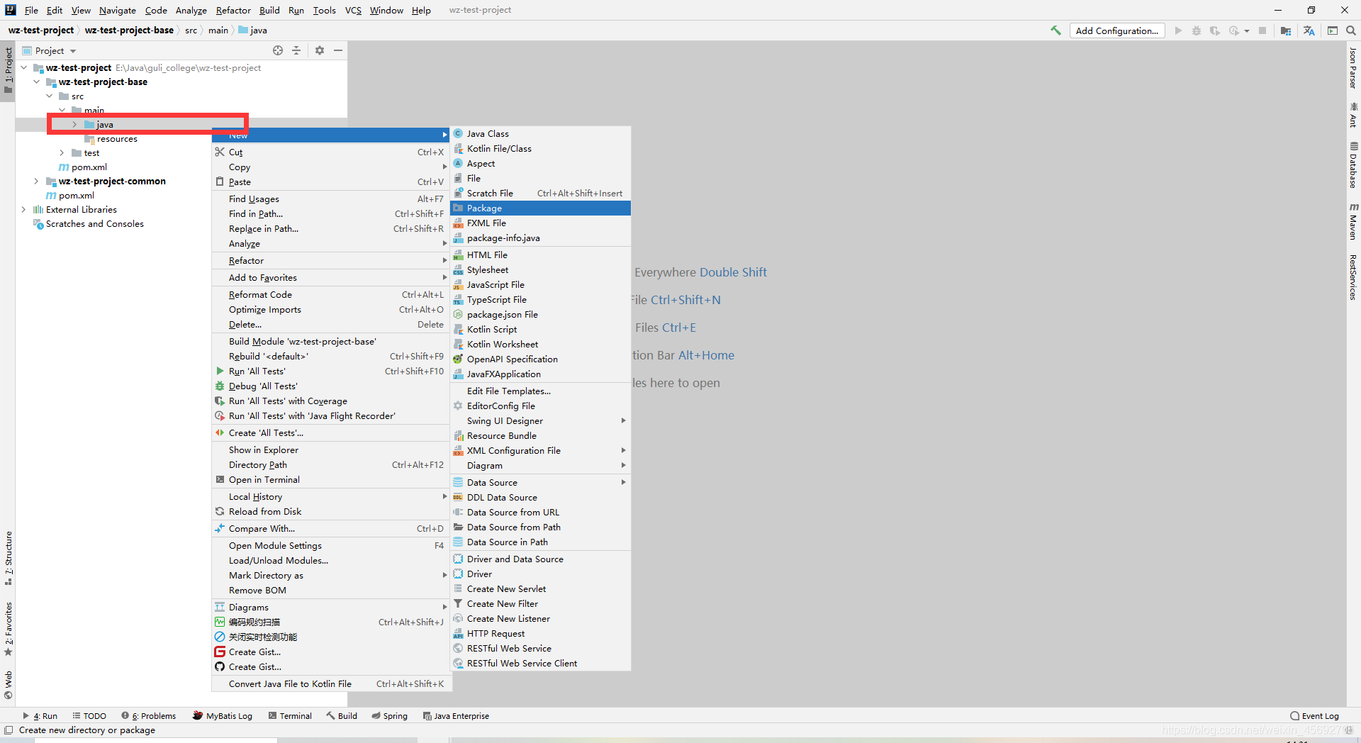Open the Refactor menu in menu bar

[x=233, y=10]
